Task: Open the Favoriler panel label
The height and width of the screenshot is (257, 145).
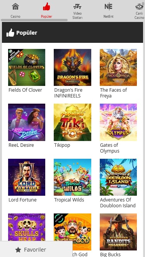Action: tap(35, 250)
